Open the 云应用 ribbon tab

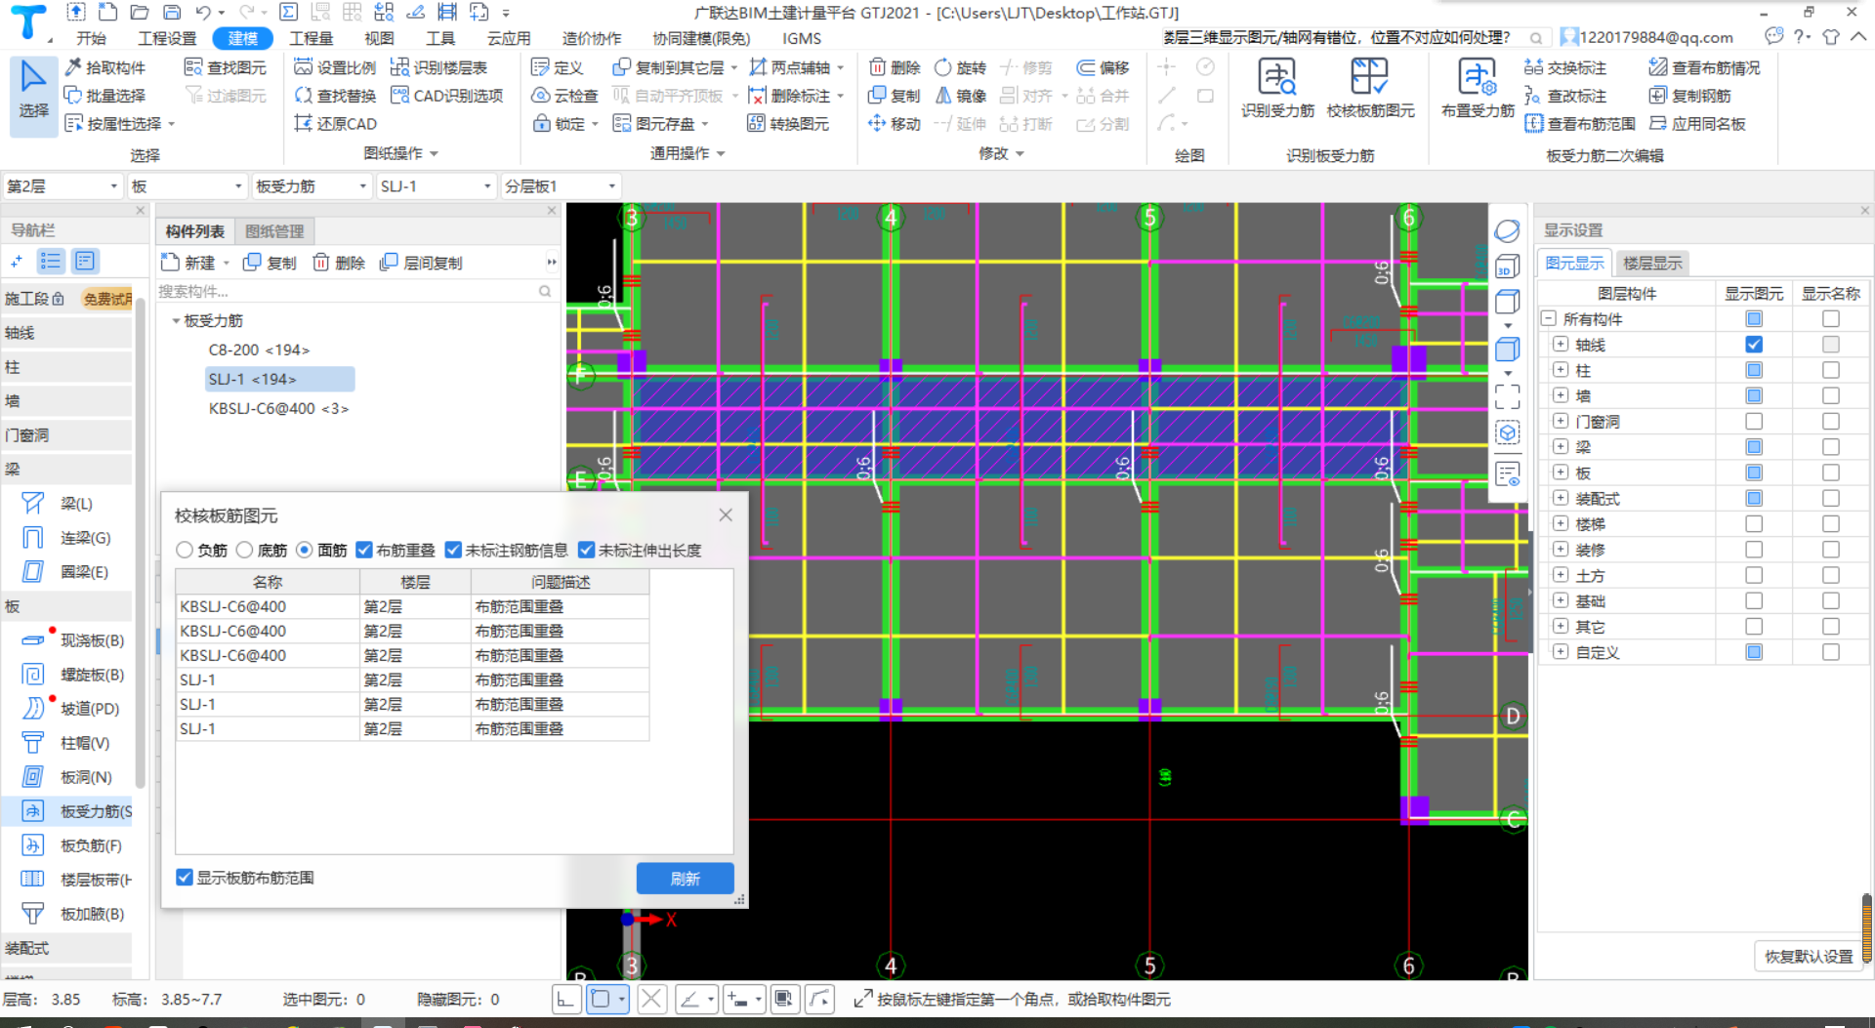509,38
